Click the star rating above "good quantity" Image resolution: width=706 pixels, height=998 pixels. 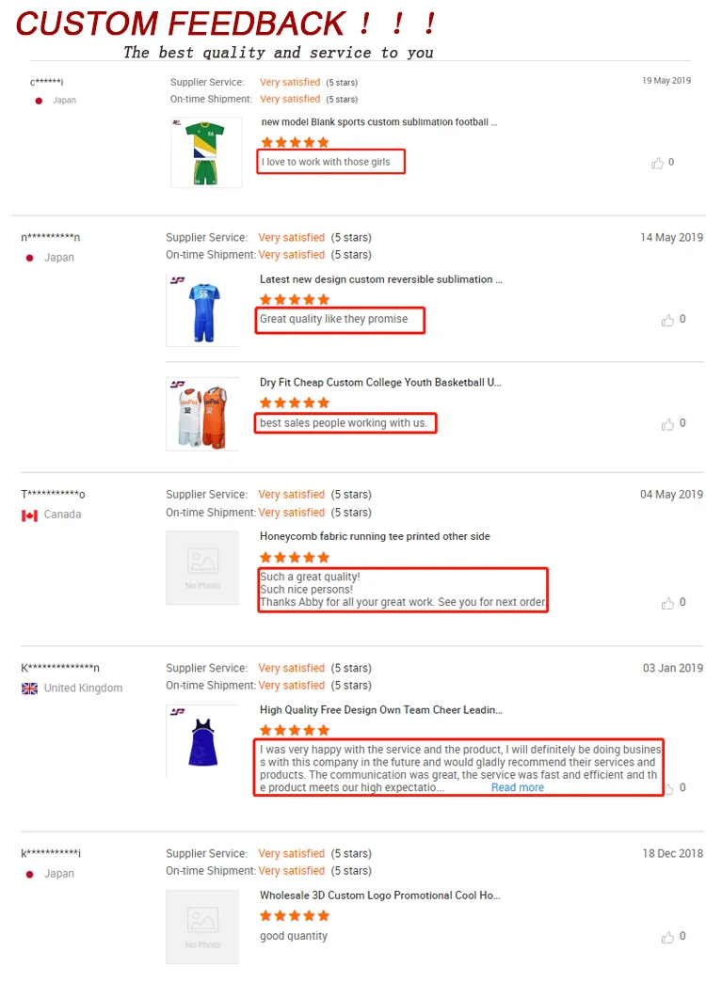295,916
